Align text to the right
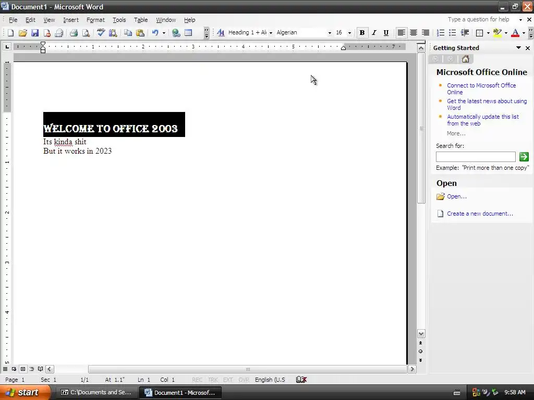 (426, 33)
